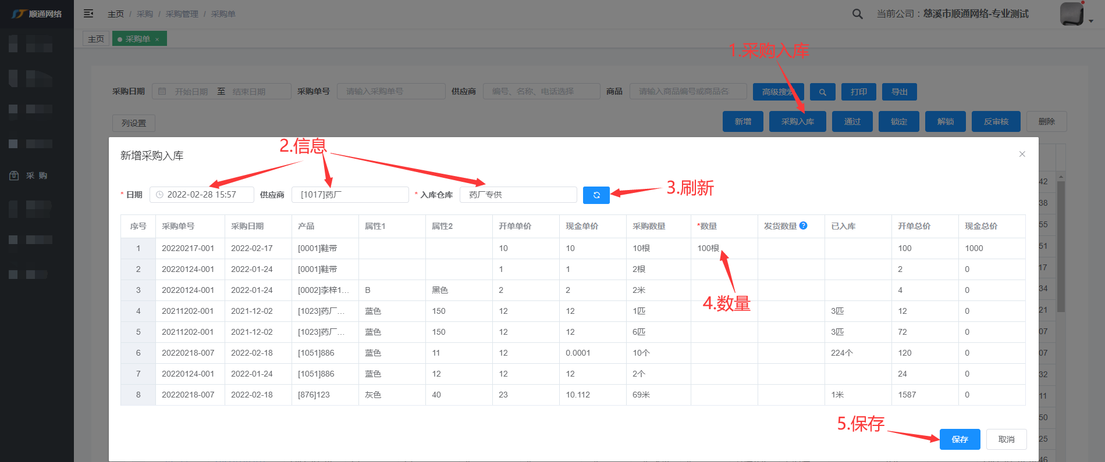The image size is (1105, 462).
Task: Open the 采购 sidebar menu item
Action: tap(37, 176)
